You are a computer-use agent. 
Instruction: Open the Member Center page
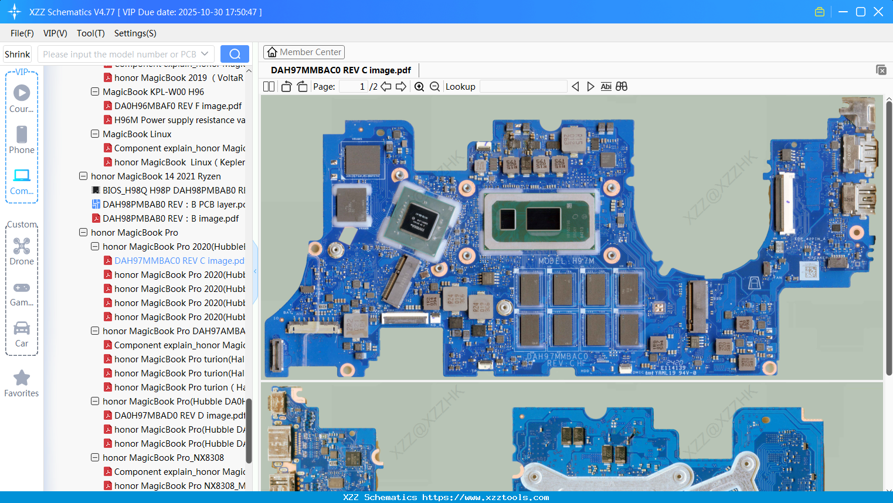pyautogui.click(x=304, y=52)
